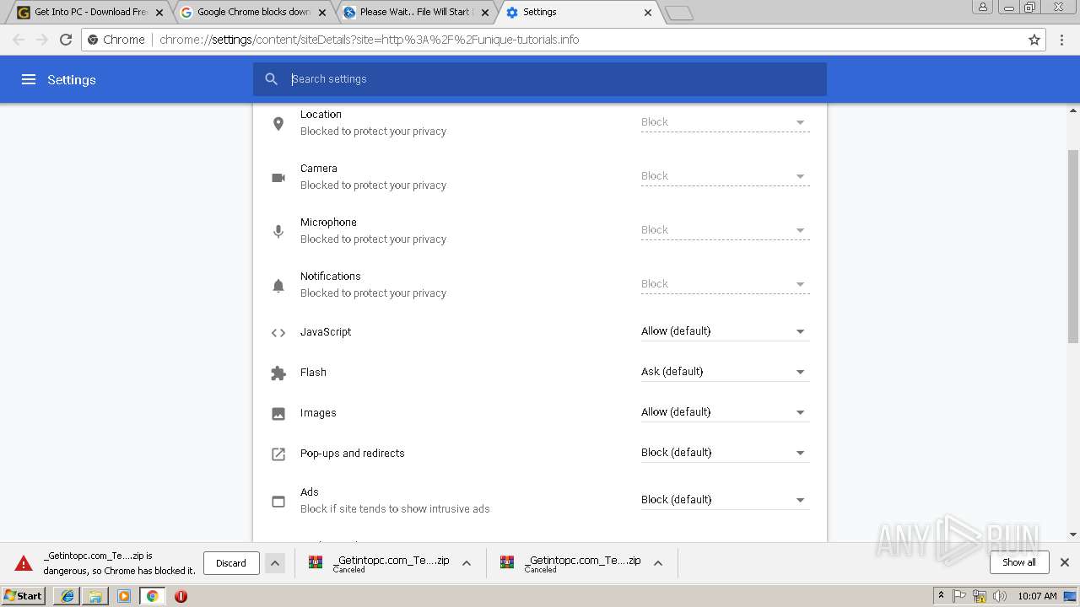Close the downloads bar
The width and height of the screenshot is (1080, 607).
[1065, 562]
